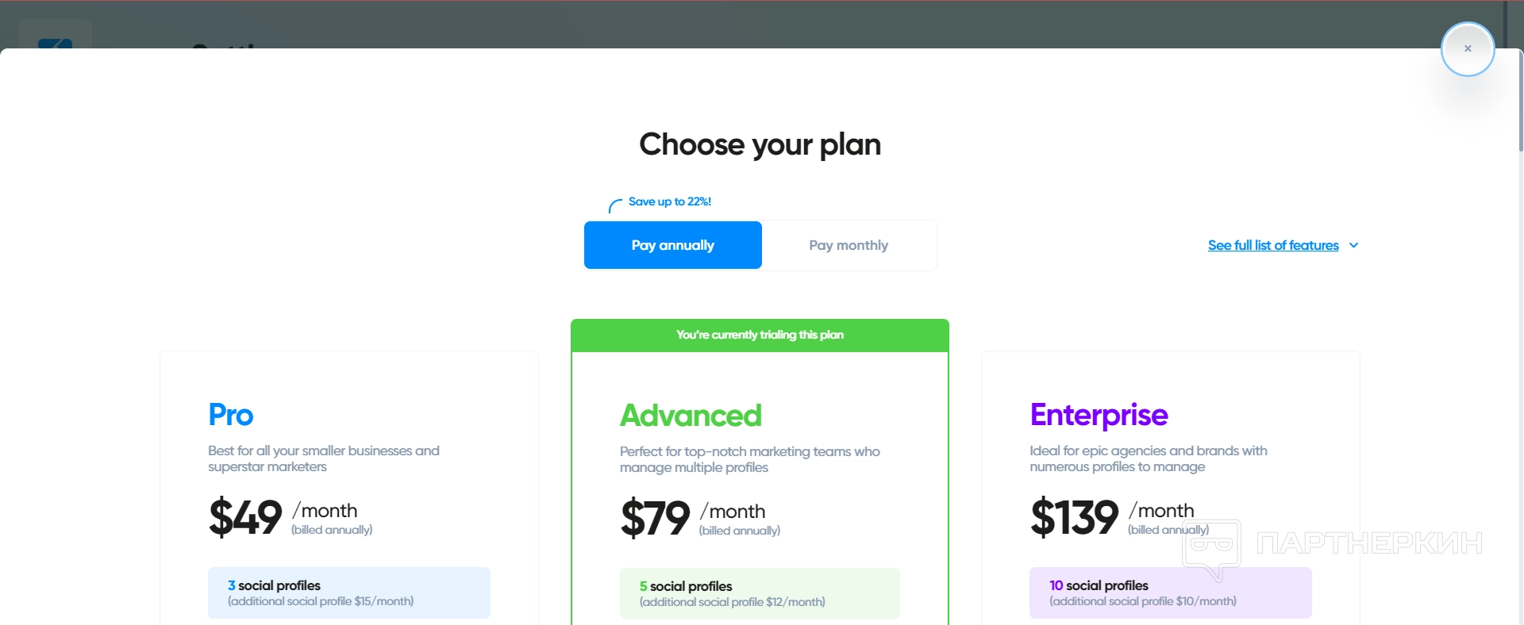This screenshot has width=1524, height=625.
Task: Click the Save up to 22% label
Action: click(x=670, y=202)
